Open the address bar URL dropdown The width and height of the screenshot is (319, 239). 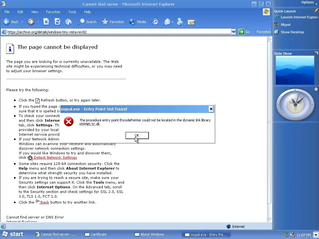pyautogui.click(x=233, y=32)
